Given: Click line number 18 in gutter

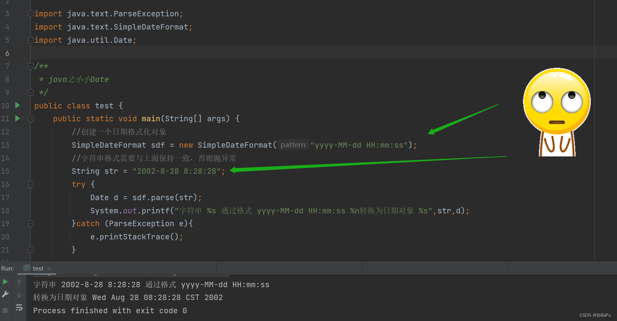Looking at the screenshot, I should pyautogui.click(x=5, y=211).
